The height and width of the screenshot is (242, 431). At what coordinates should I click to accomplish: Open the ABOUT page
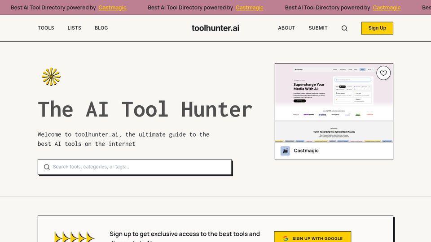pyautogui.click(x=286, y=28)
